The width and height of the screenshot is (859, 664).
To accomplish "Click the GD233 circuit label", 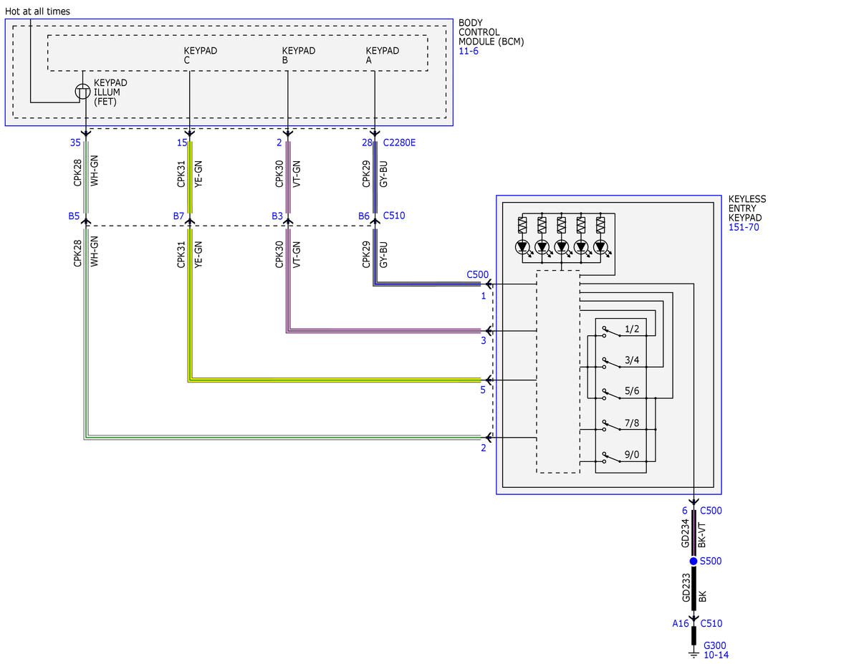I will (686, 588).
